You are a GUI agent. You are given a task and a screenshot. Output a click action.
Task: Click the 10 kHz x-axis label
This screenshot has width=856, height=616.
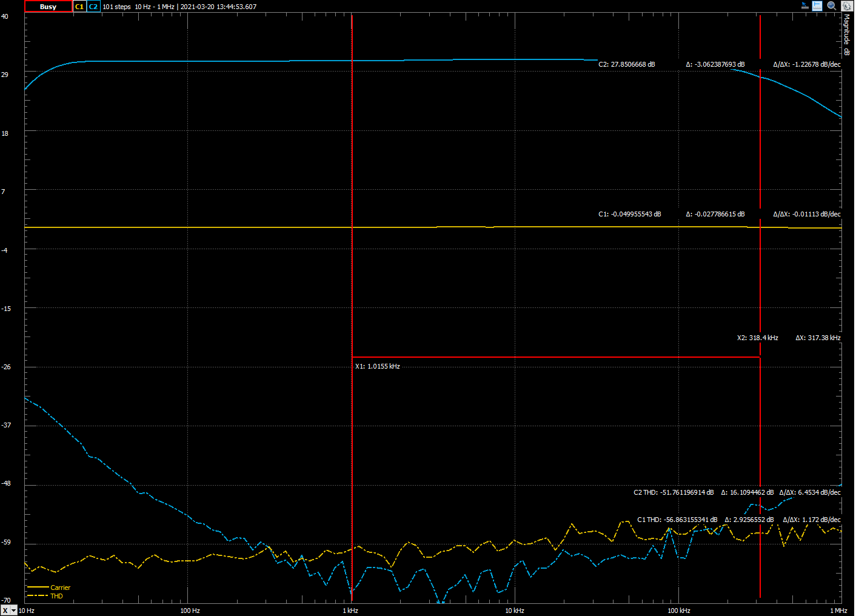pyautogui.click(x=515, y=611)
